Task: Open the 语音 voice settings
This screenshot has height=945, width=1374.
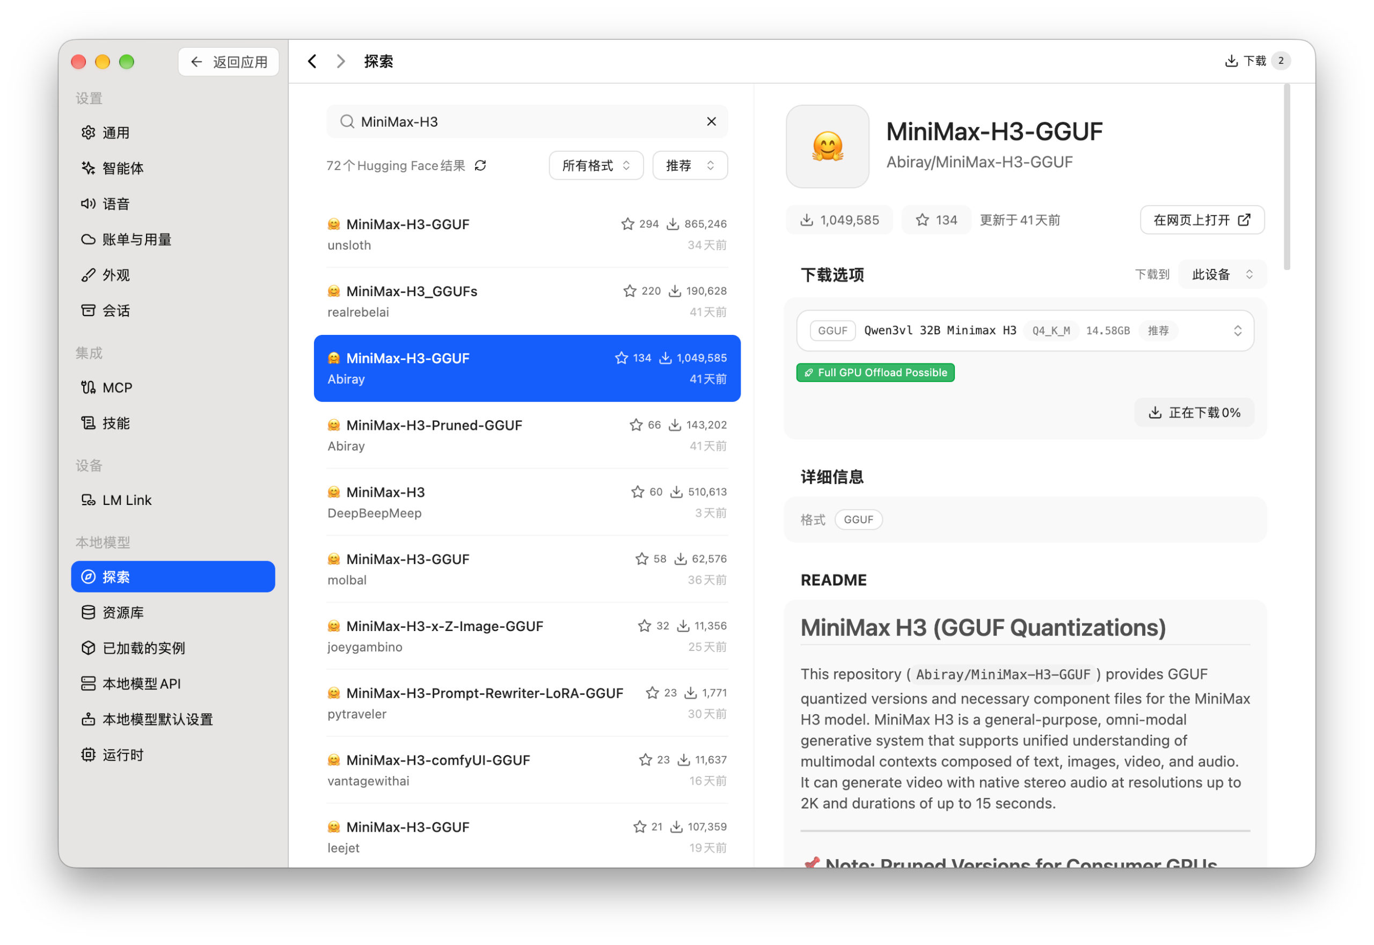Action: coord(172,204)
